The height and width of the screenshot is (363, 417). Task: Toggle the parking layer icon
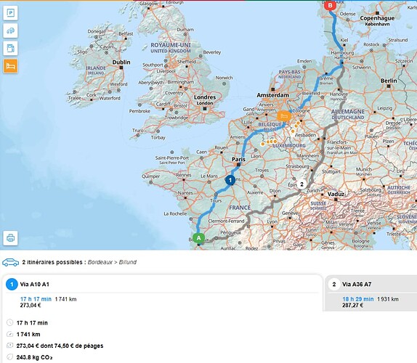tap(10, 13)
